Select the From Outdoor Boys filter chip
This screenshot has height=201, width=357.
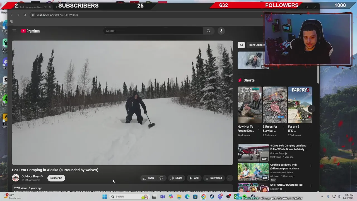tap(256, 45)
